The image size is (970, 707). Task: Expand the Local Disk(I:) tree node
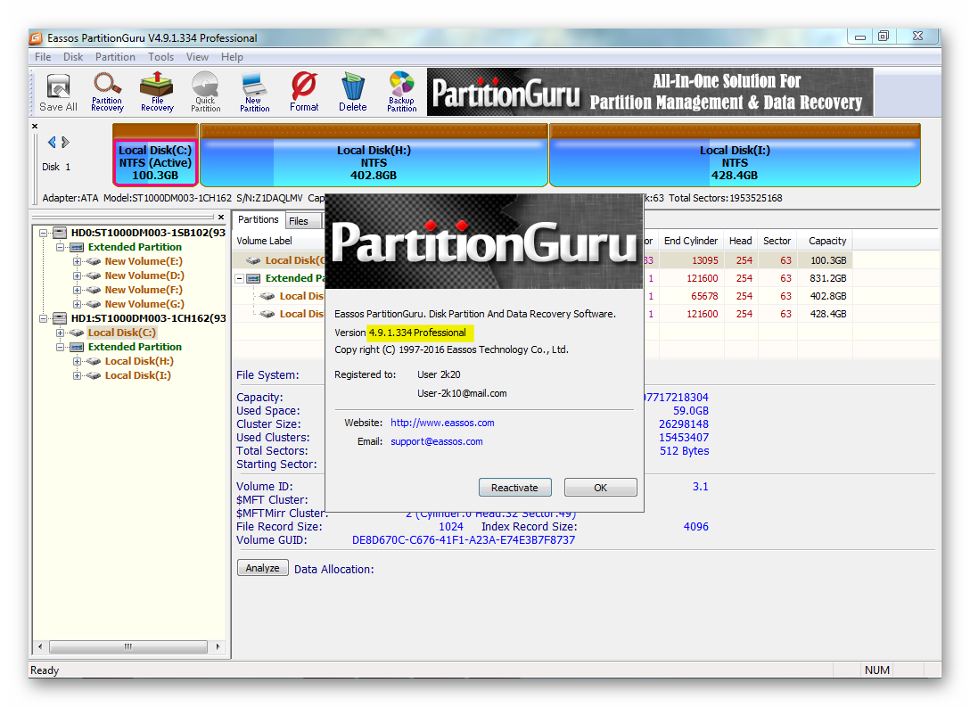(77, 375)
